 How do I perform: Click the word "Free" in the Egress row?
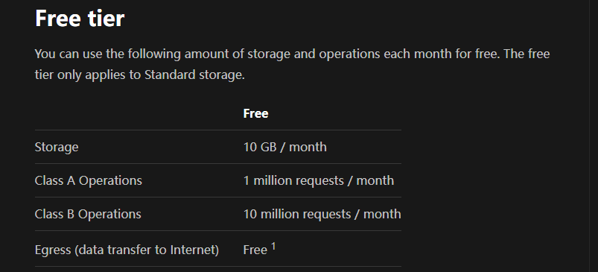255,250
